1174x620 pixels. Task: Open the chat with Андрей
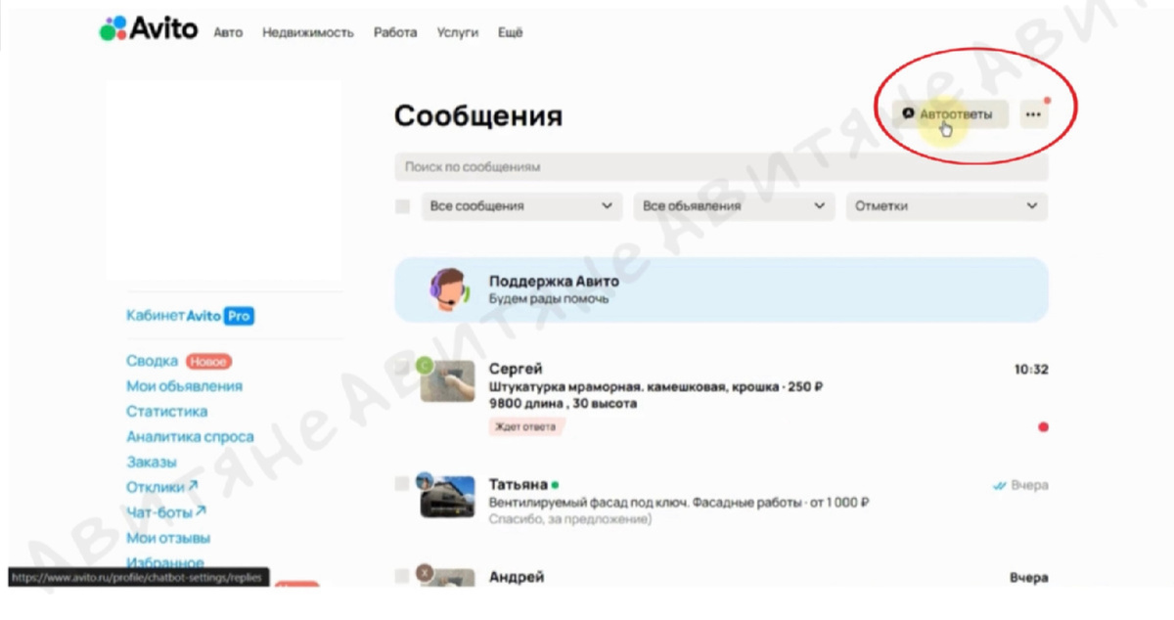721,577
